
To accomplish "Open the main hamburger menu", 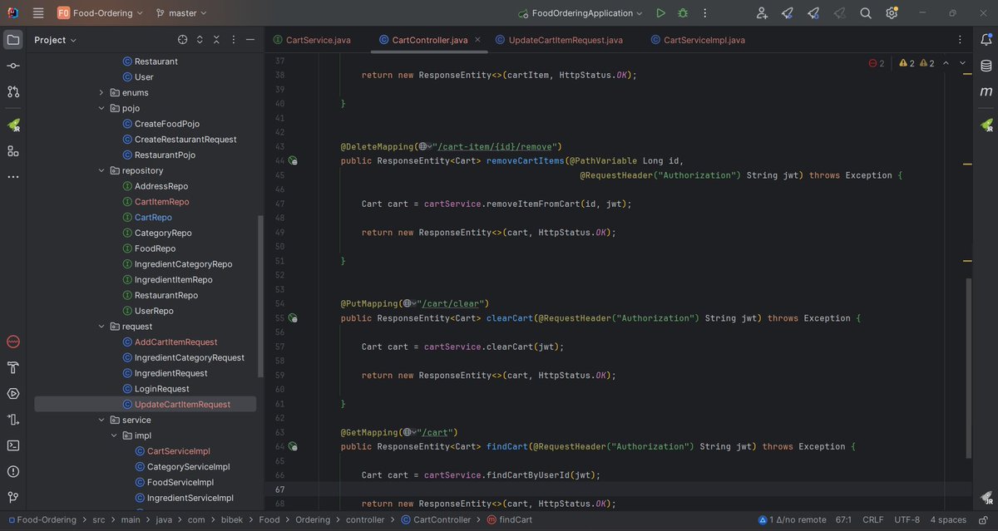I will [x=38, y=13].
